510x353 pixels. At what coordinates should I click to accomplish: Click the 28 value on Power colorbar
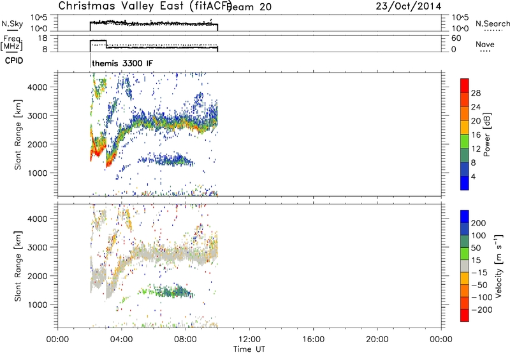coord(476,93)
